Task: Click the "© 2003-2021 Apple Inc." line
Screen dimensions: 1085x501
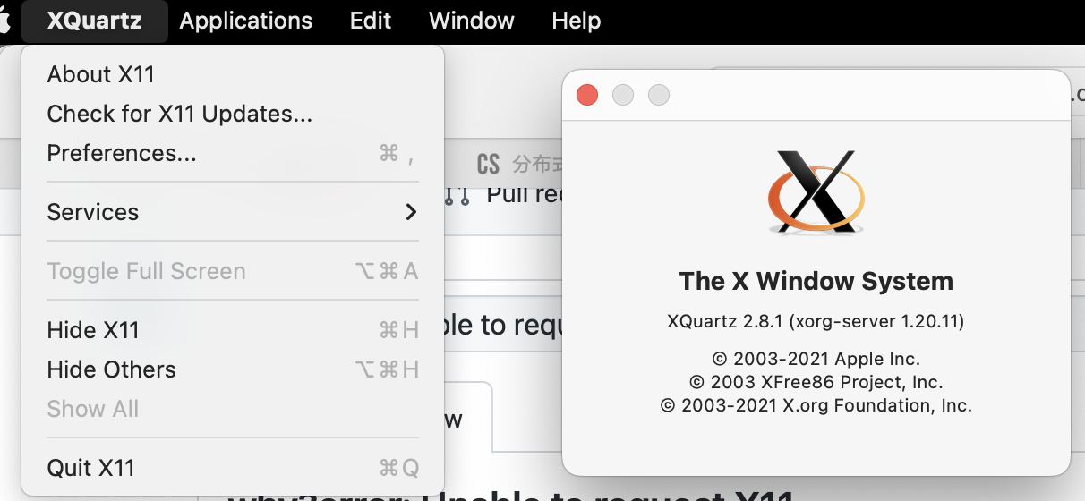Action: pos(816,359)
